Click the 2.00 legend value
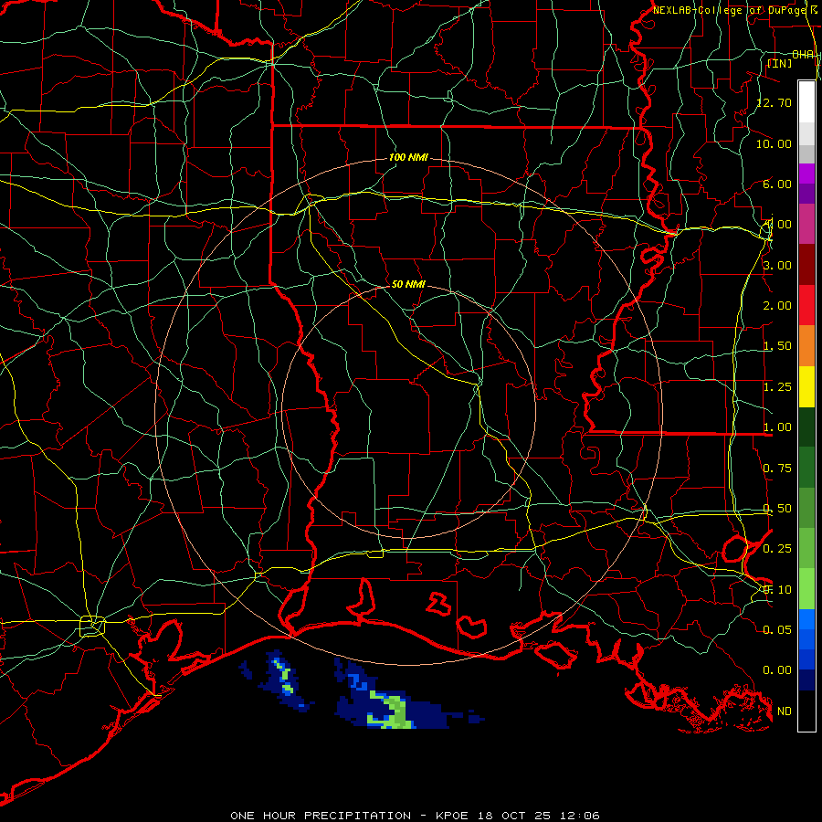 pyautogui.click(x=777, y=306)
